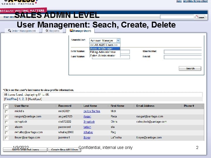Click the top bar Seek button

(x=200, y=17)
